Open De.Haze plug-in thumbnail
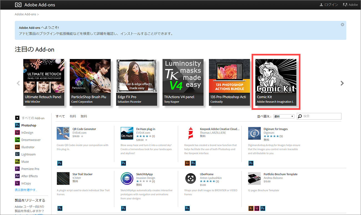361x215 pixels. 127,133
